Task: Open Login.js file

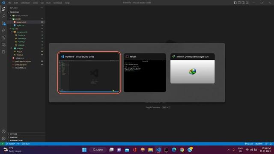Action: click(x=21, y=45)
